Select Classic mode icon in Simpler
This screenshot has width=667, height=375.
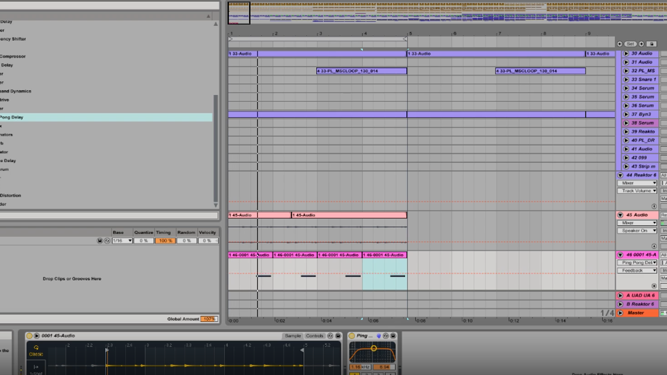point(36,350)
